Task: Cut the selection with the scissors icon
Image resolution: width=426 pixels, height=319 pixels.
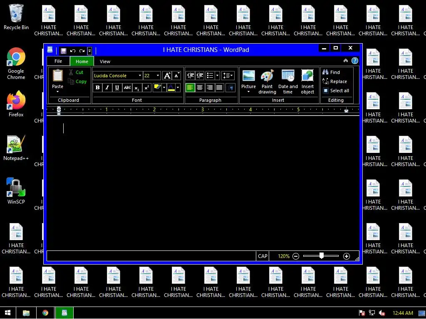Action: pos(71,72)
